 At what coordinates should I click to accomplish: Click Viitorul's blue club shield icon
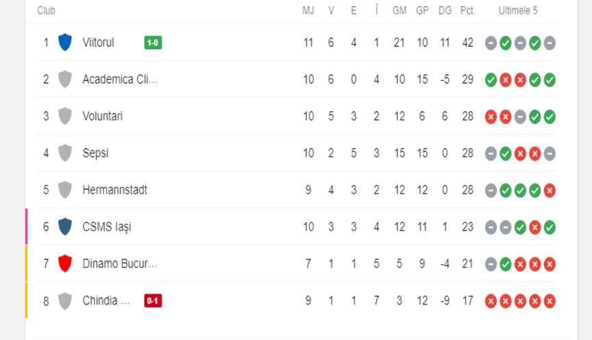click(65, 42)
